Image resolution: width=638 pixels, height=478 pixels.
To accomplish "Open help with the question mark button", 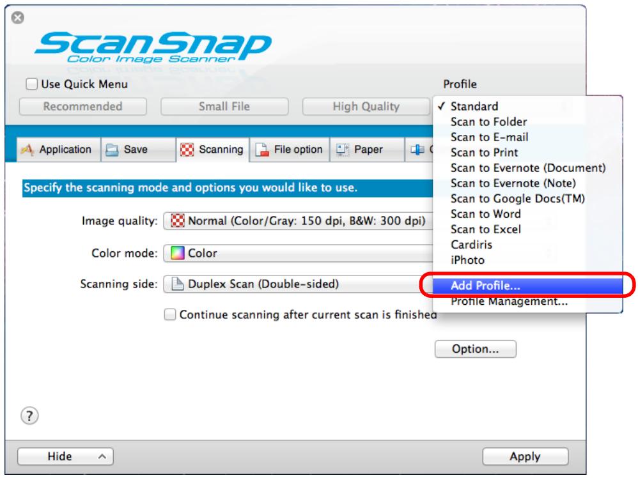I will click(x=29, y=416).
